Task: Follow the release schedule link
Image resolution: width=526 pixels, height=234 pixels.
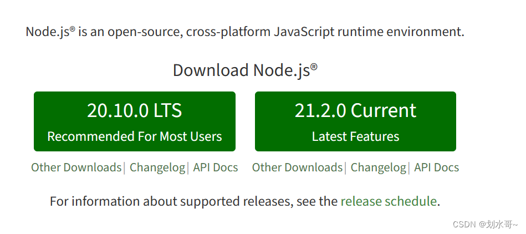Action: (x=389, y=201)
